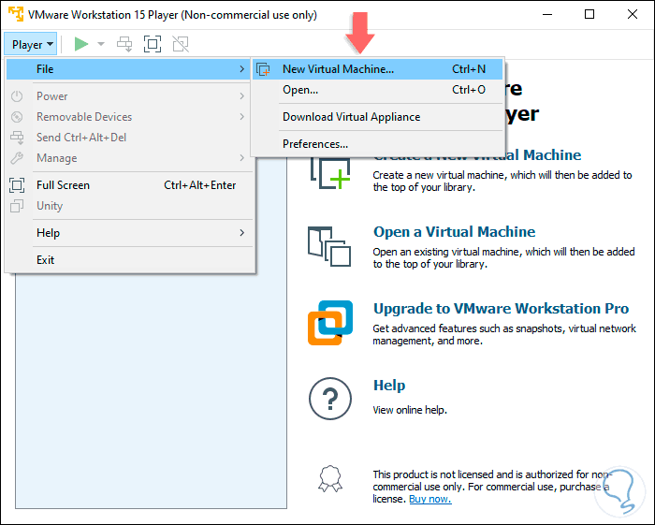Click the Open a Virtual Machine icon
The width and height of the screenshot is (655, 525).
point(329,246)
